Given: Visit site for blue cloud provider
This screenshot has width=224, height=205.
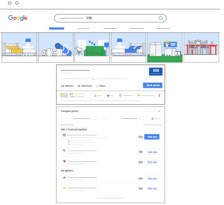Looking at the screenshot, I should 152,179.
